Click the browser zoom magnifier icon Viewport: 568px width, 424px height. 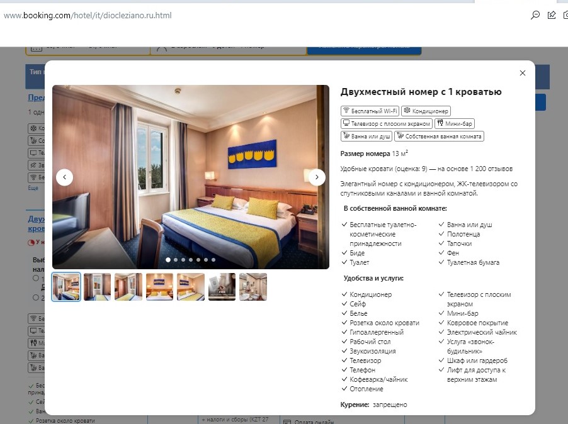point(535,15)
